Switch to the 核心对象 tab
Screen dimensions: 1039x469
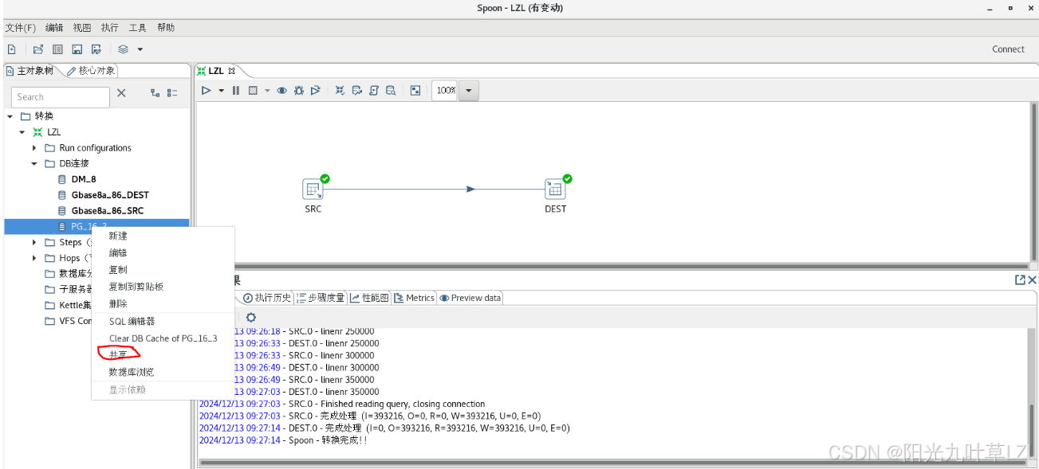91,71
